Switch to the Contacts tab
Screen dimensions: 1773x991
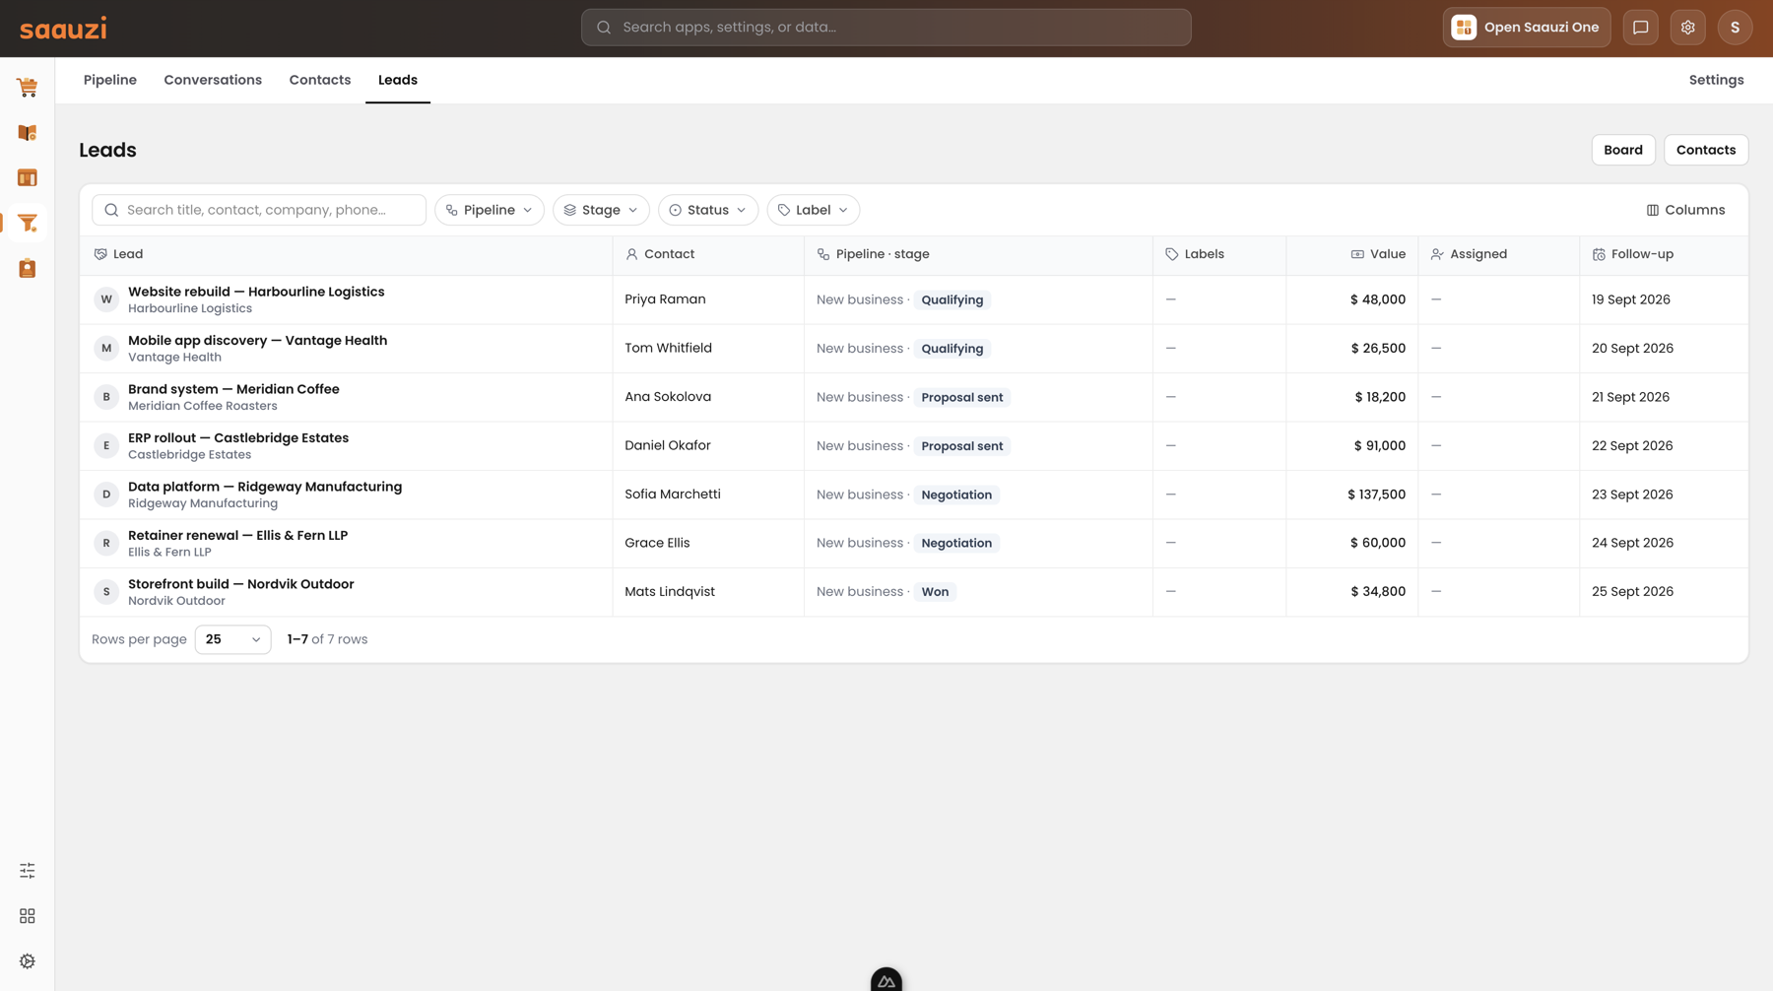click(320, 80)
